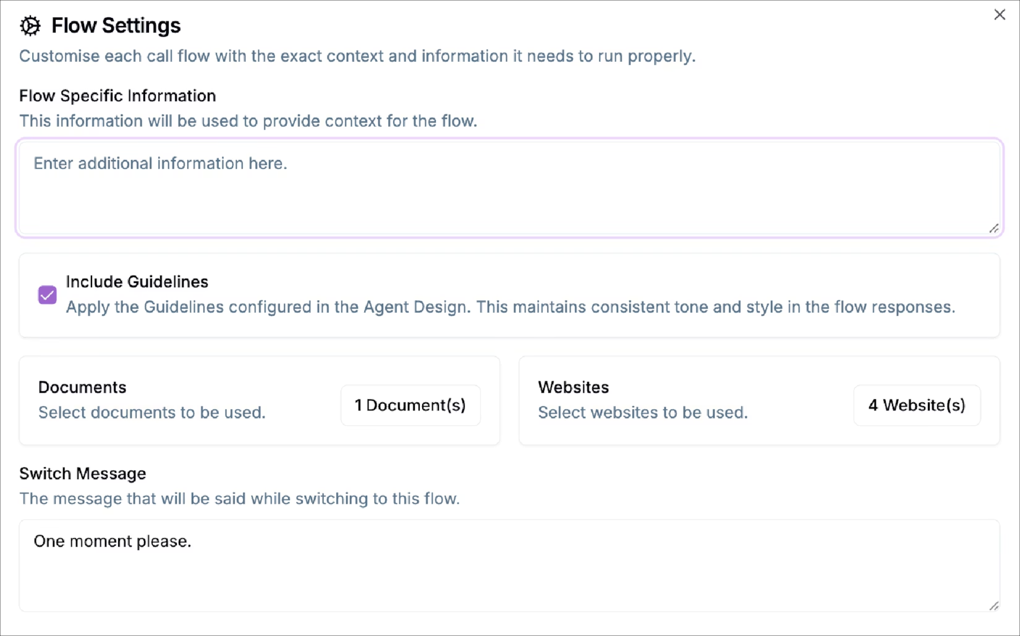Select the resize handle of the information textarea

[995, 228]
